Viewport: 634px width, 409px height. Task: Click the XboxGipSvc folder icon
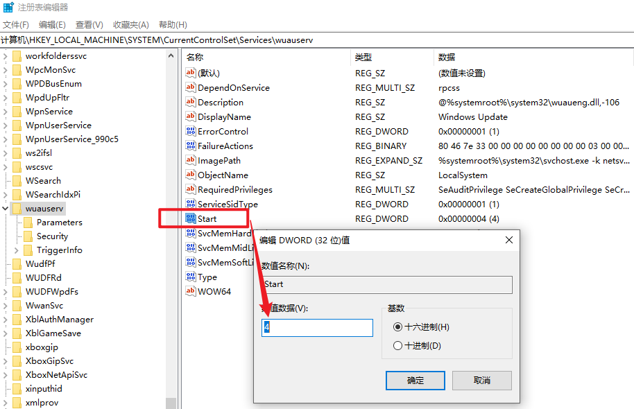tap(17, 361)
